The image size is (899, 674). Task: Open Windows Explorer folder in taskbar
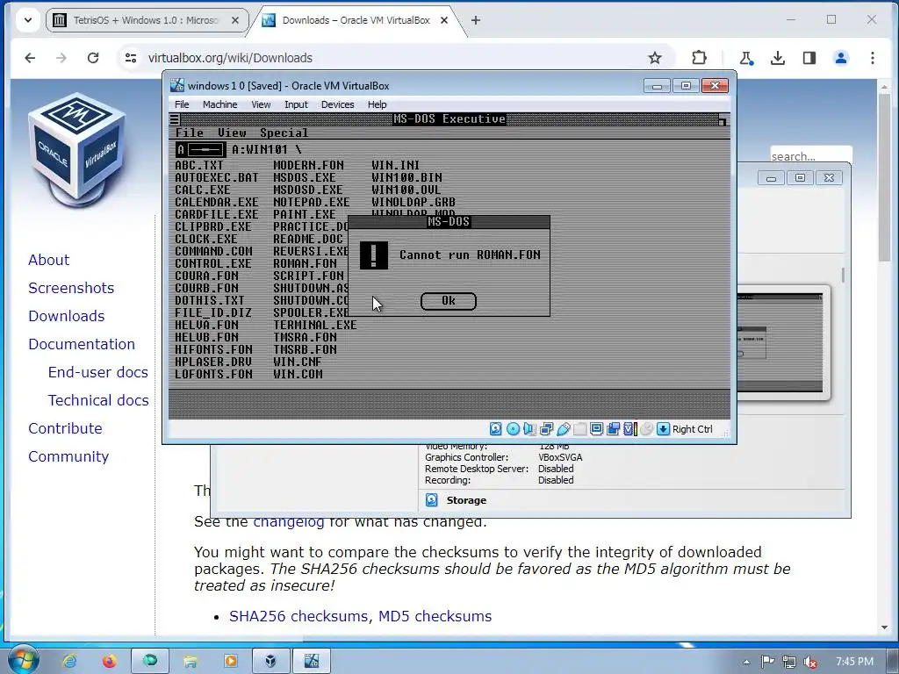(x=190, y=661)
